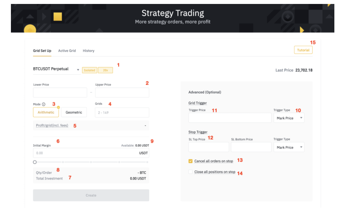The image size is (338, 211).
Task: Click the Mode info icon
Action: [44, 104]
